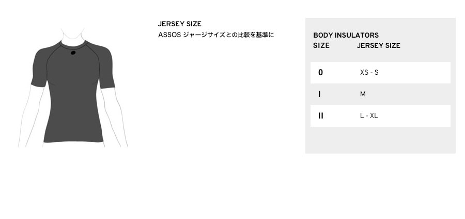This screenshot has width=465, height=219.
Task: Click the dark base layer shirt illustration
Action: click(73, 91)
